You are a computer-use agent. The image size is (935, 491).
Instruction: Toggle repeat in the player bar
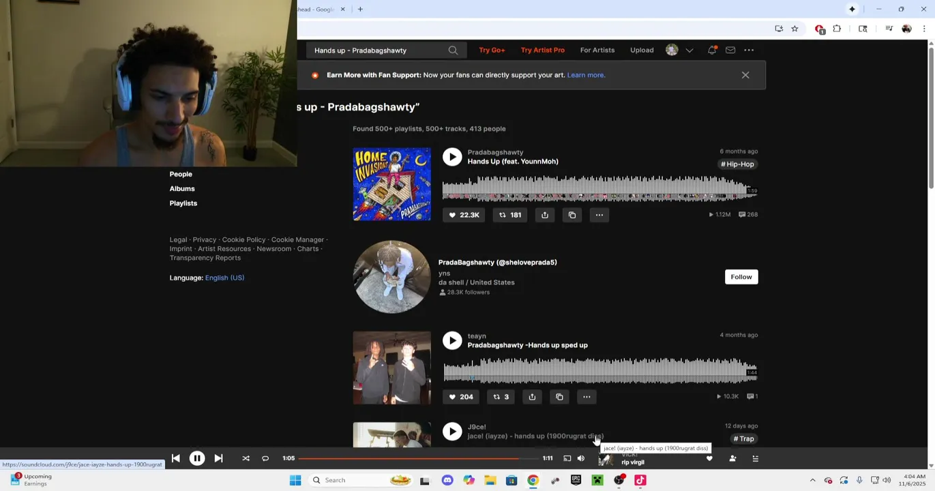click(265, 458)
